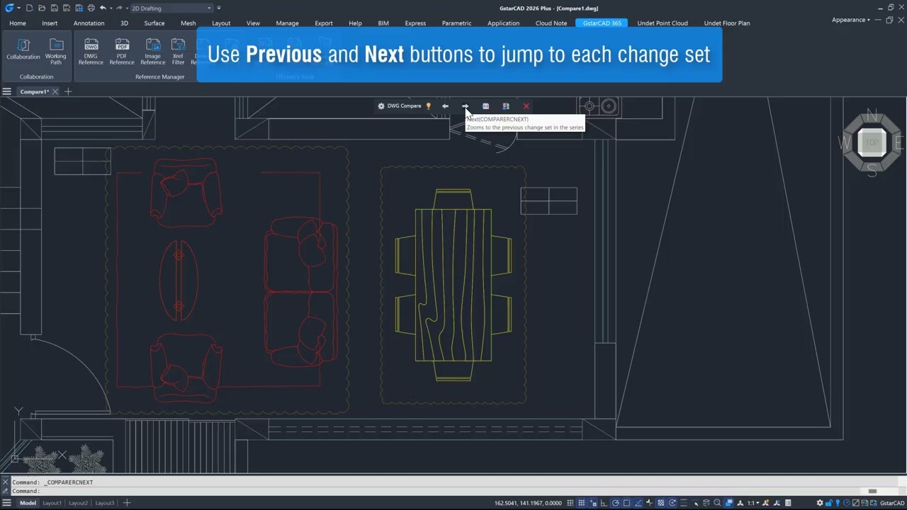Switch to the Layout1 tab
Screen dimensions: 907x510
52,503
